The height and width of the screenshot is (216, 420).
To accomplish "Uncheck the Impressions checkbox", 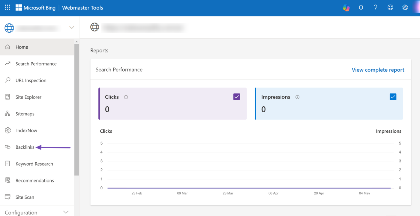I will 393,97.
